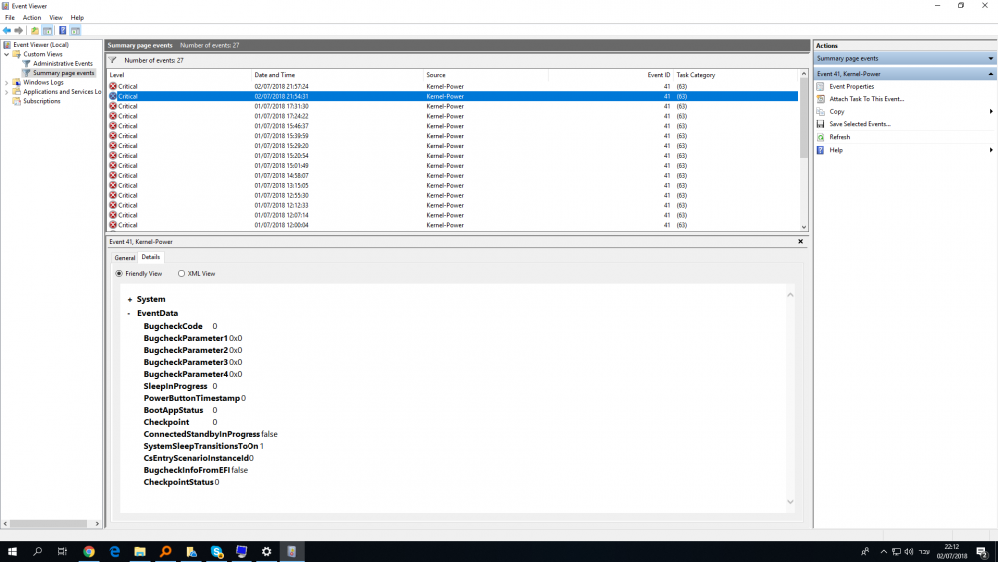
Task: Close the Event 41 details pane
Action: pyautogui.click(x=800, y=242)
